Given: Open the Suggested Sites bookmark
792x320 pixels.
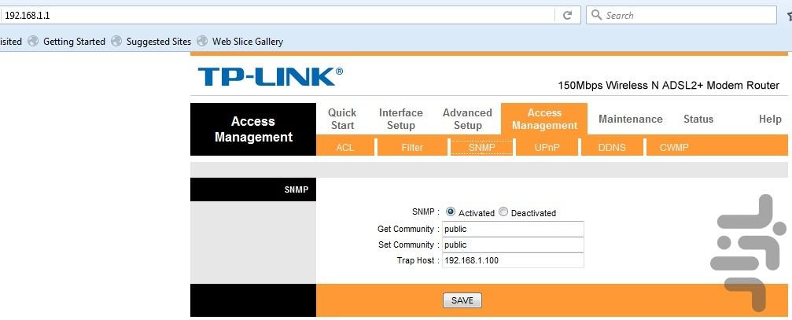Looking at the screenshot, I should [x=158, y=42].
